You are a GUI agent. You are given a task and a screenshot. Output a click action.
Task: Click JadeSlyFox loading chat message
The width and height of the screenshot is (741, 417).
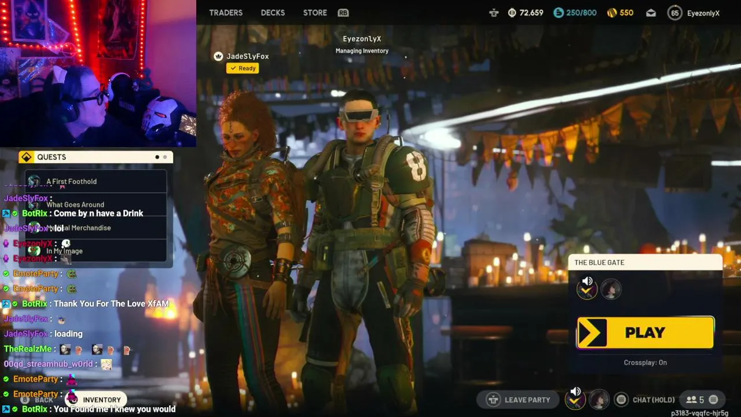[x=68, y=334]
